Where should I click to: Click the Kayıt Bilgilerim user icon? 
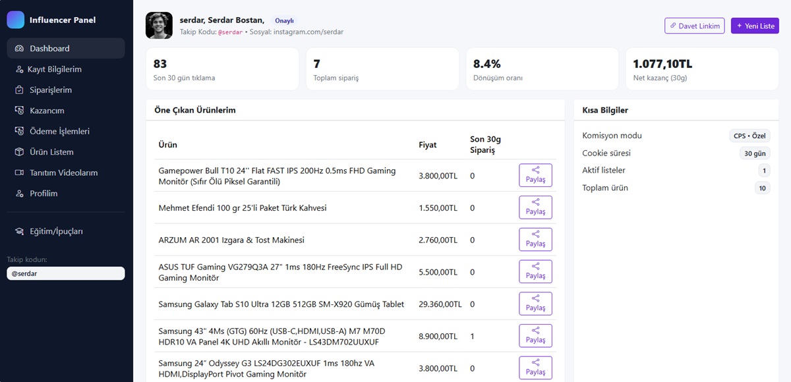[x=19, y=69]
